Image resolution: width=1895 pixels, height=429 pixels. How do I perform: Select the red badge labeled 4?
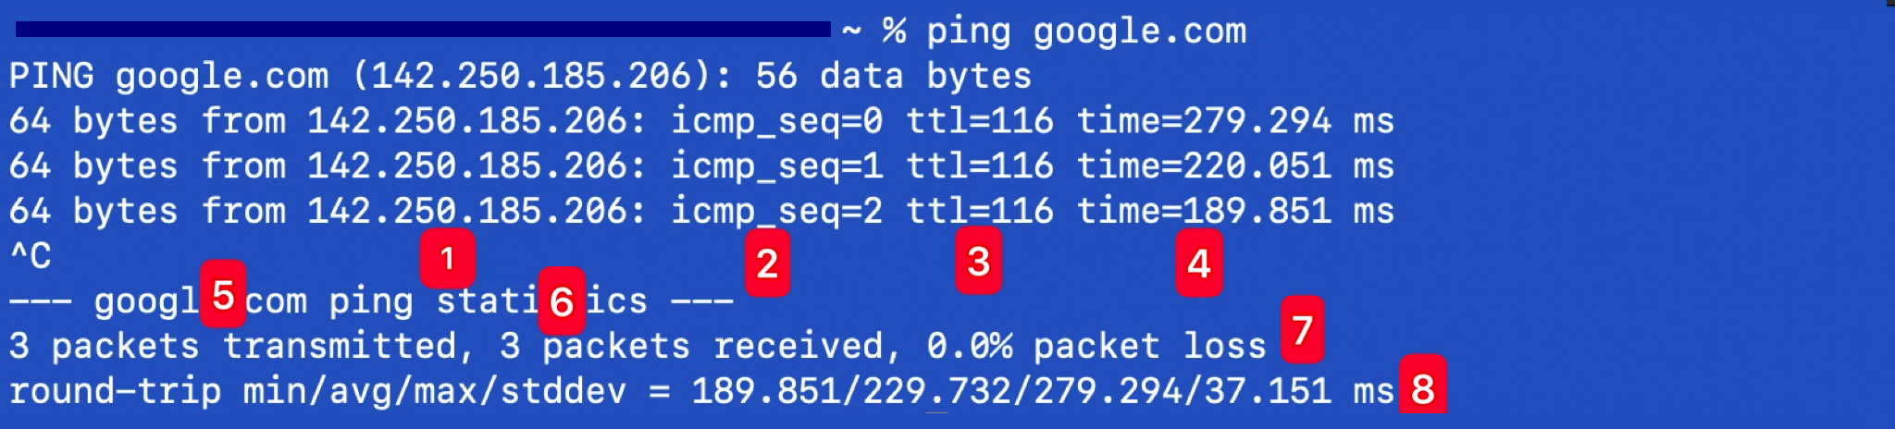(x=1199, y=264)
